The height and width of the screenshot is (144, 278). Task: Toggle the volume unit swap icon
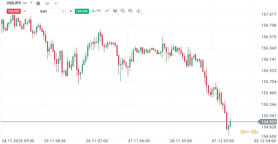pos(63,11)
